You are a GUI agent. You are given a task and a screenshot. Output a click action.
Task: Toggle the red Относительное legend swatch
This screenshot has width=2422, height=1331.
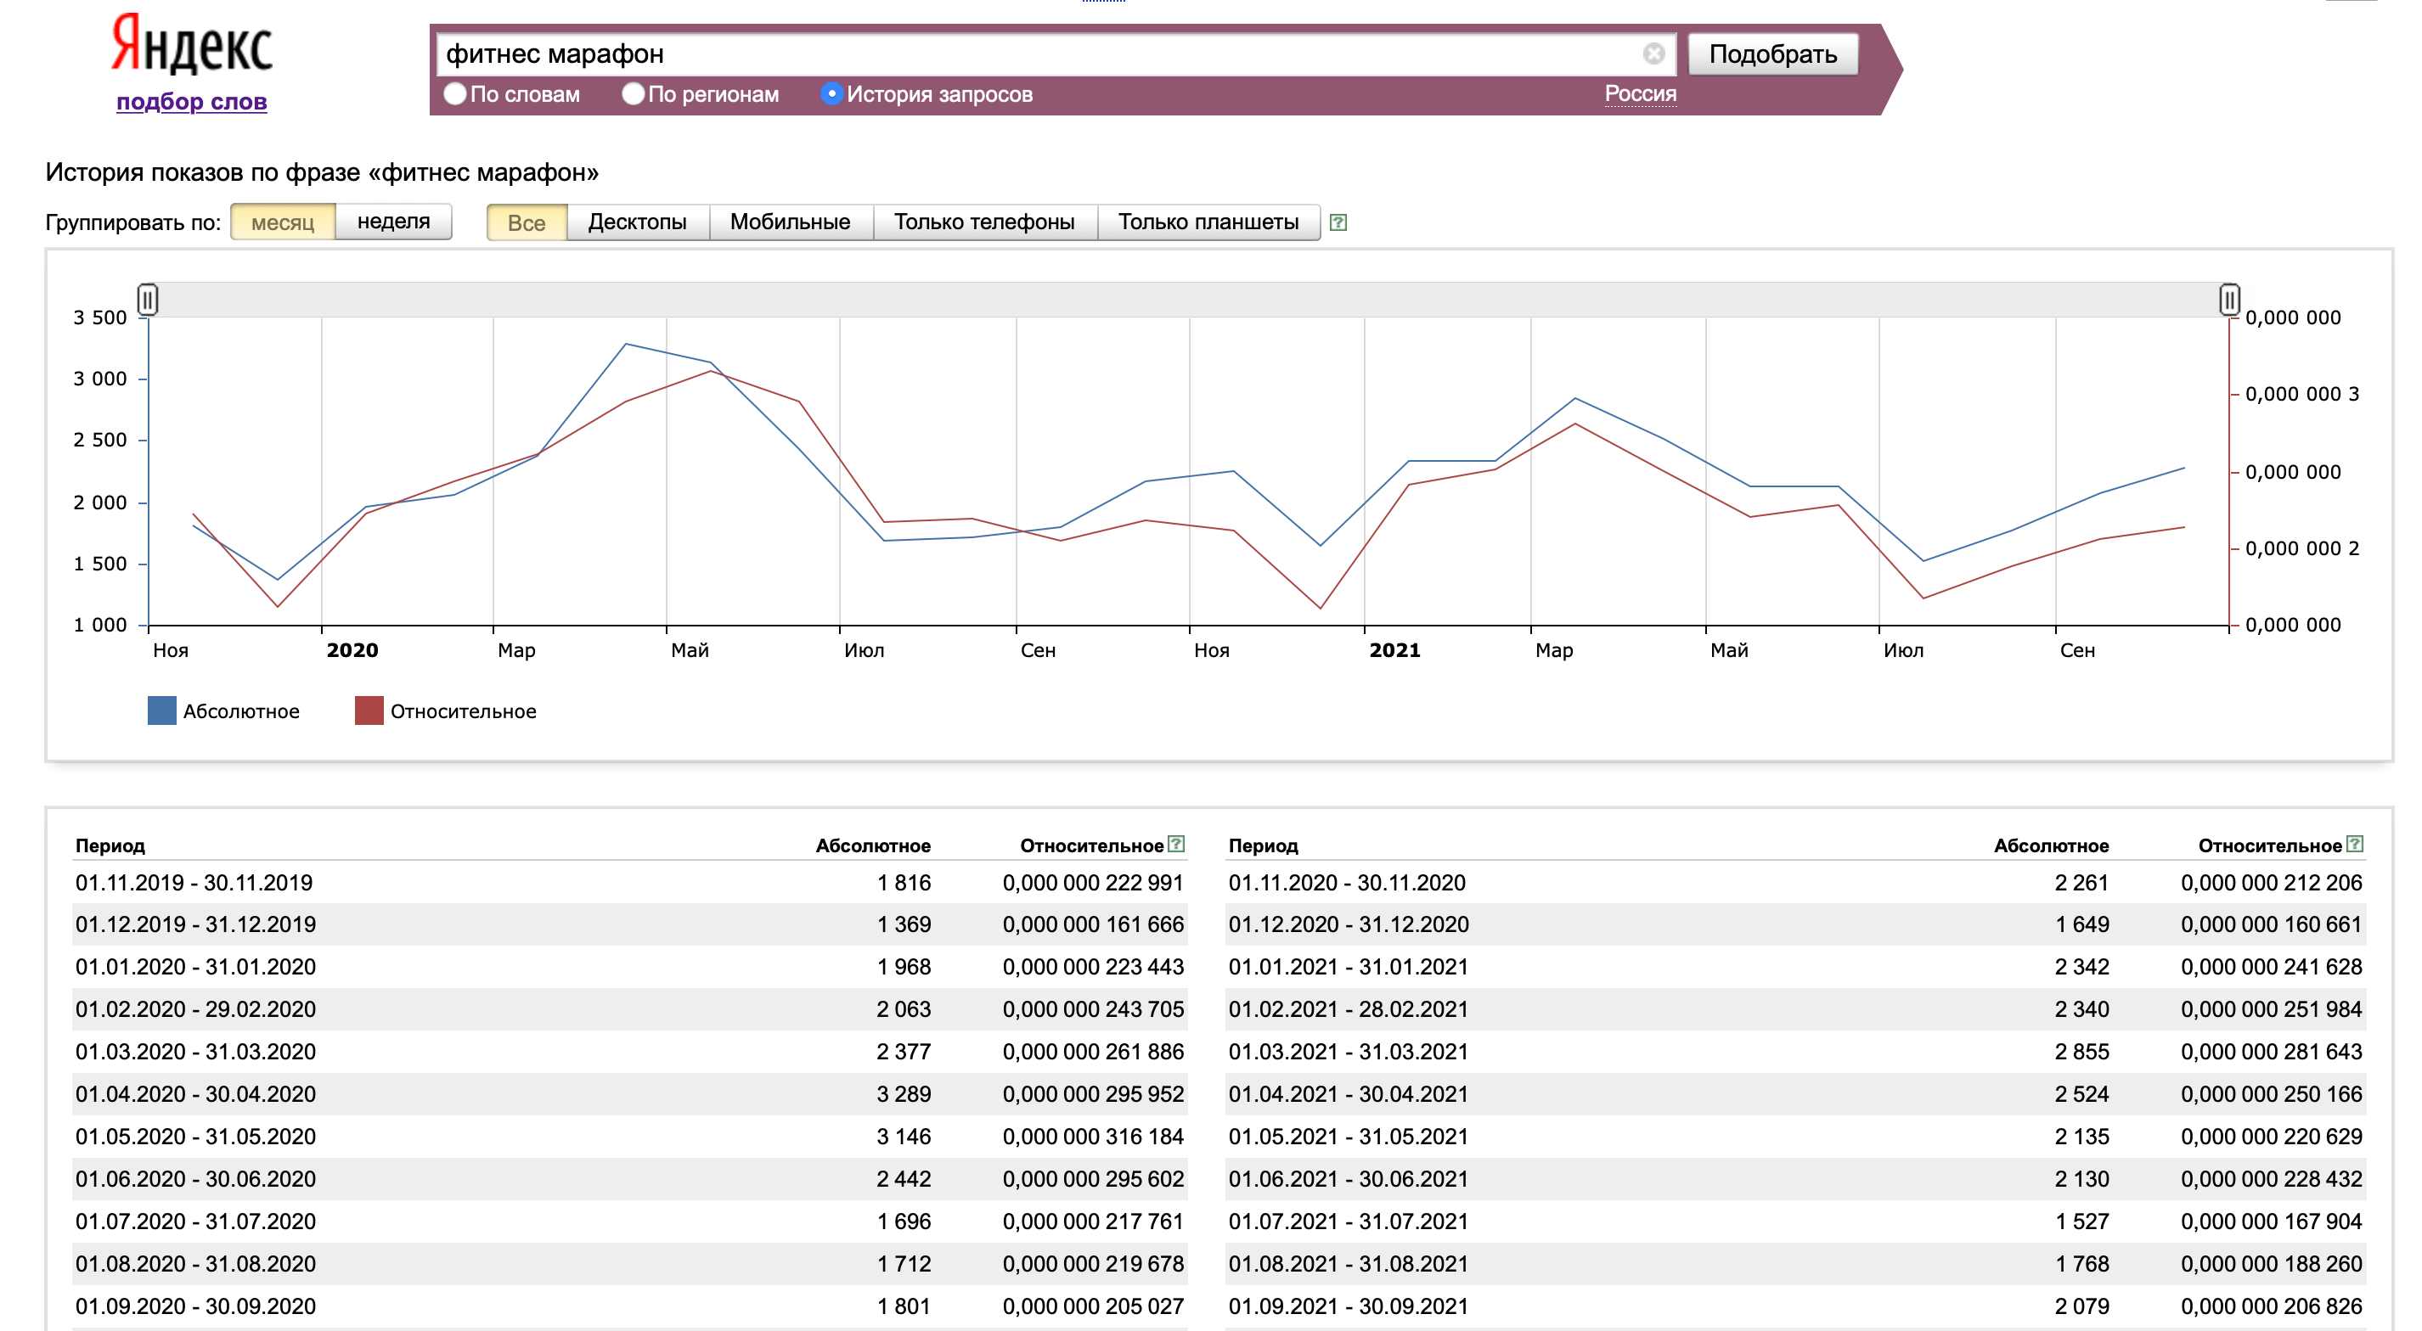pos(369,710)
